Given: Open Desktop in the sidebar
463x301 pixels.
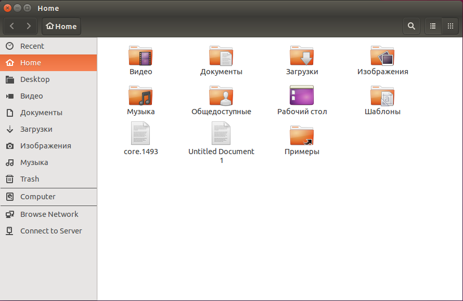Looking at the screenshot, I should (48, 79).
